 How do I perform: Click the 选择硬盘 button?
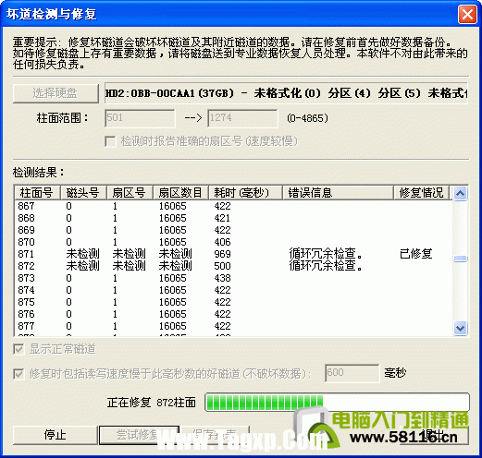(56, 93)
